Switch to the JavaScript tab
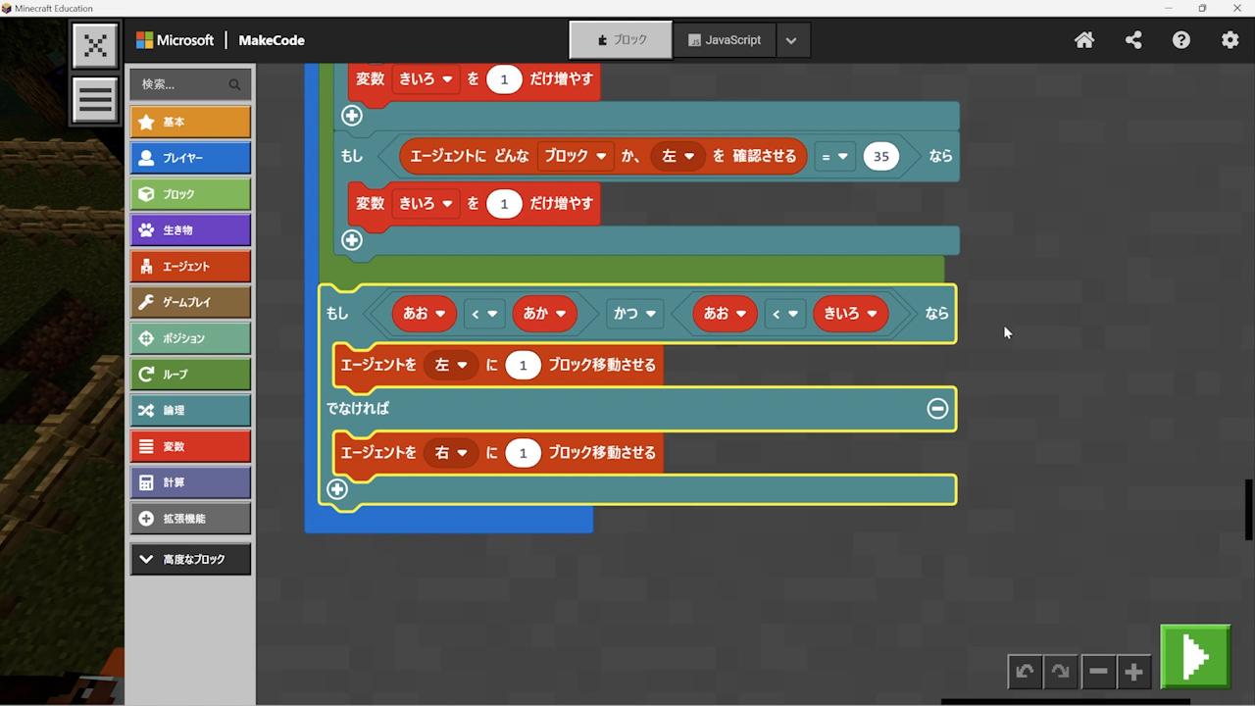1255x706 pixels. (725, 40)
